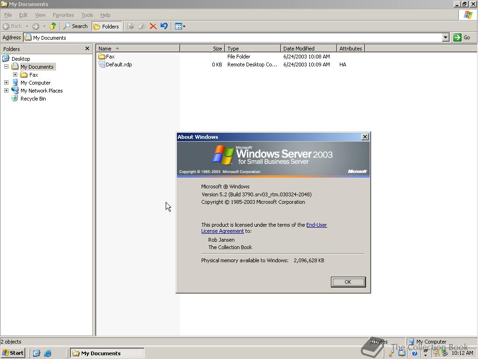This screenshot has height=359, width=478.
Task: Launch Internet Explorer from quick launch
Action: pos(48,353)
